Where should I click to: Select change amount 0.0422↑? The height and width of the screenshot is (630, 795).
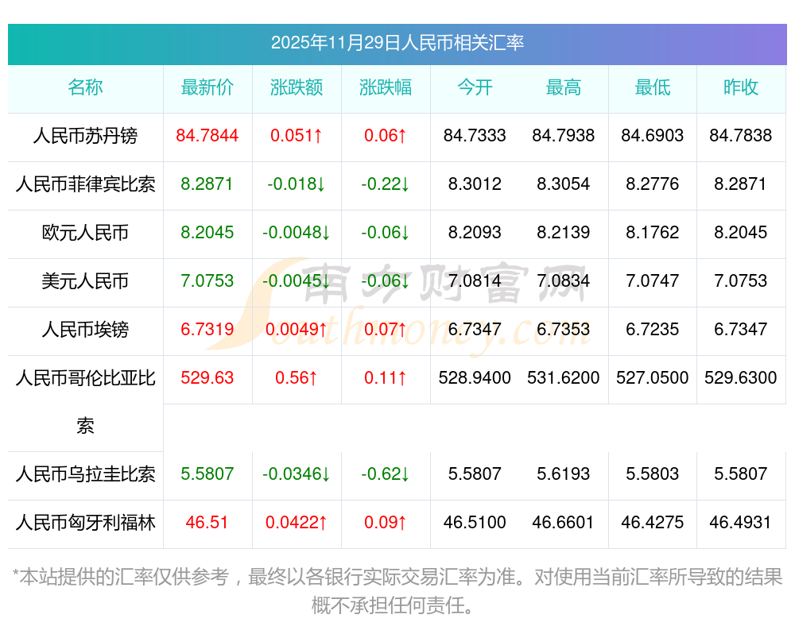pyautogui.click(x=296, y=522)
